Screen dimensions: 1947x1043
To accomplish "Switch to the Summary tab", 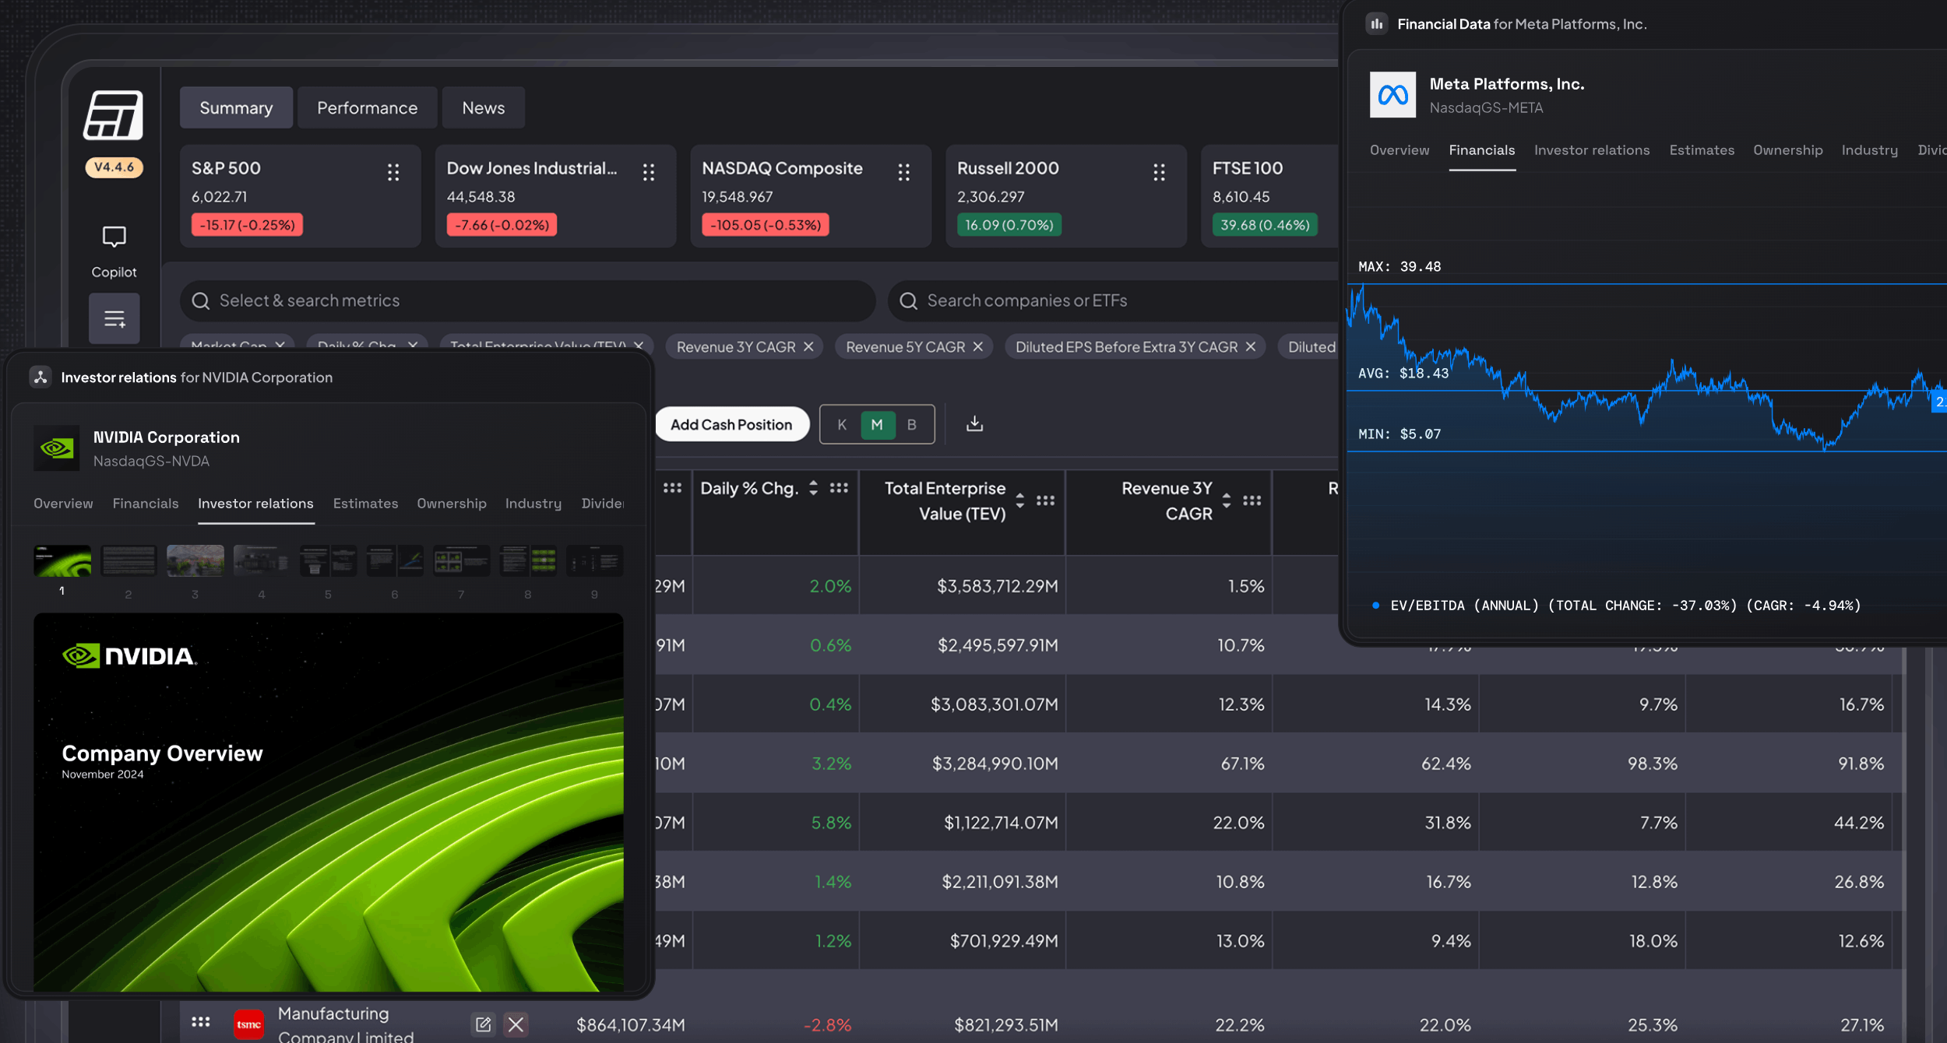I will click(236, 107).
